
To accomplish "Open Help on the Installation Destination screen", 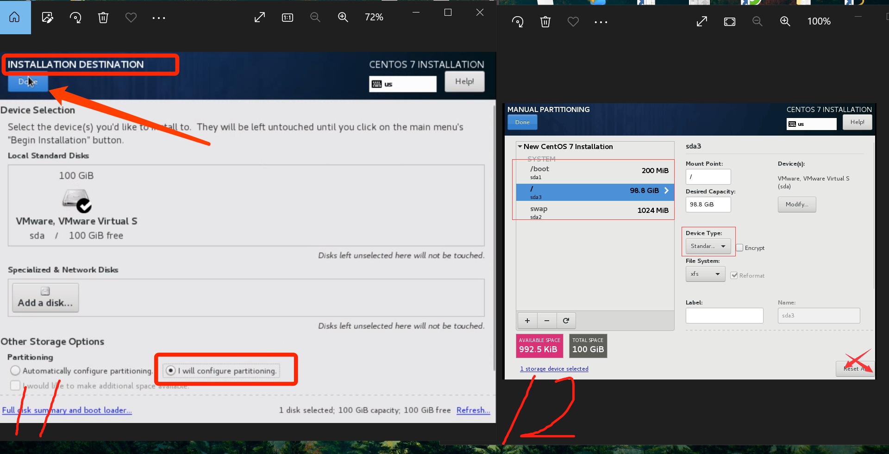I will pyautogui.click(x=464, y=81).
